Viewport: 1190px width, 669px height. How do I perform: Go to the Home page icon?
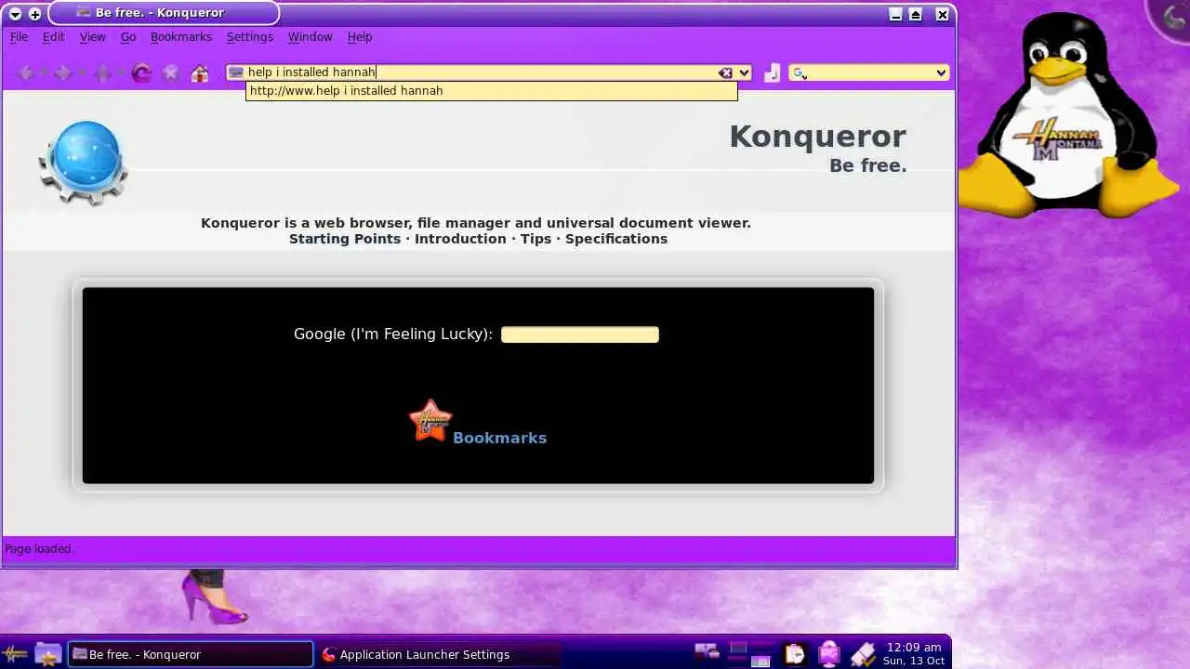(x=200, y=73)
